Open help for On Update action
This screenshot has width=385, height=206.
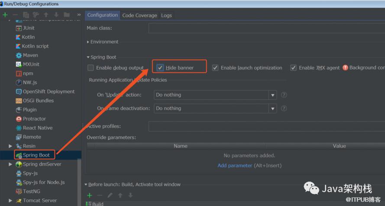284,95
